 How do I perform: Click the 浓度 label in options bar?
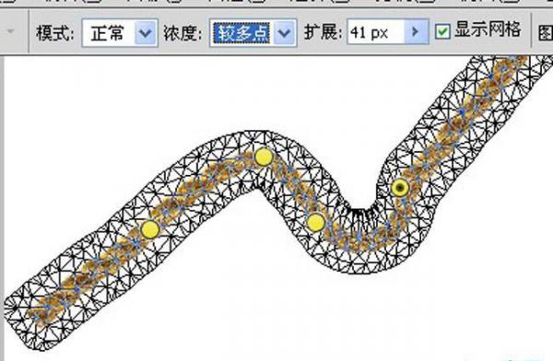tap(183, 33)
